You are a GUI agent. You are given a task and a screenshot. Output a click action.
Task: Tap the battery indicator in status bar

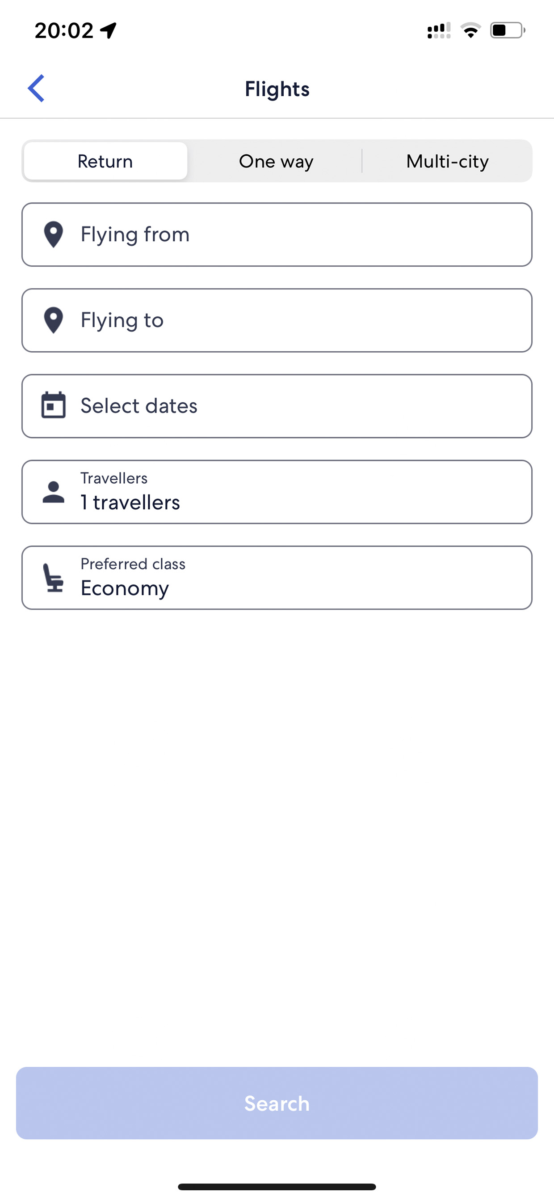508,30
